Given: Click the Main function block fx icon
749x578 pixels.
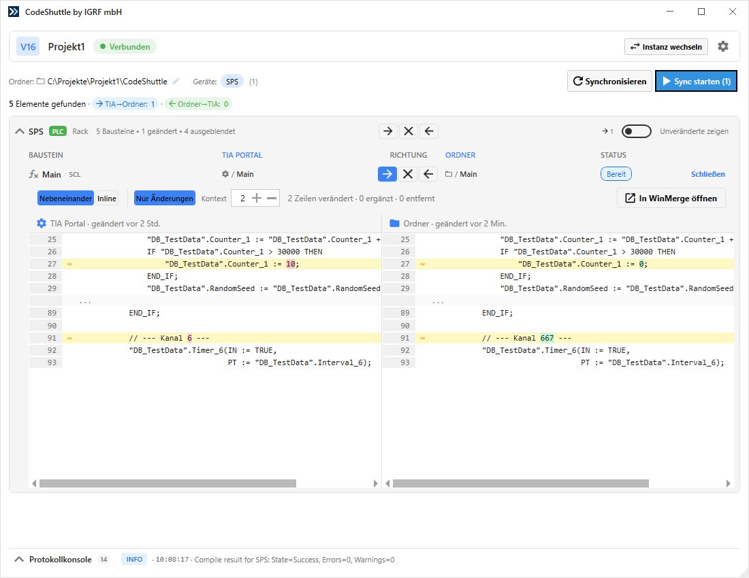Looking at the screenshot, I should (x=33, y=174).
